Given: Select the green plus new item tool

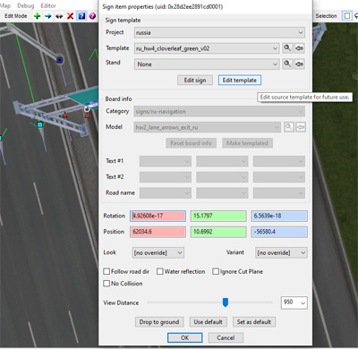Looking at the screenshot, I should click(x=37, y=16).
